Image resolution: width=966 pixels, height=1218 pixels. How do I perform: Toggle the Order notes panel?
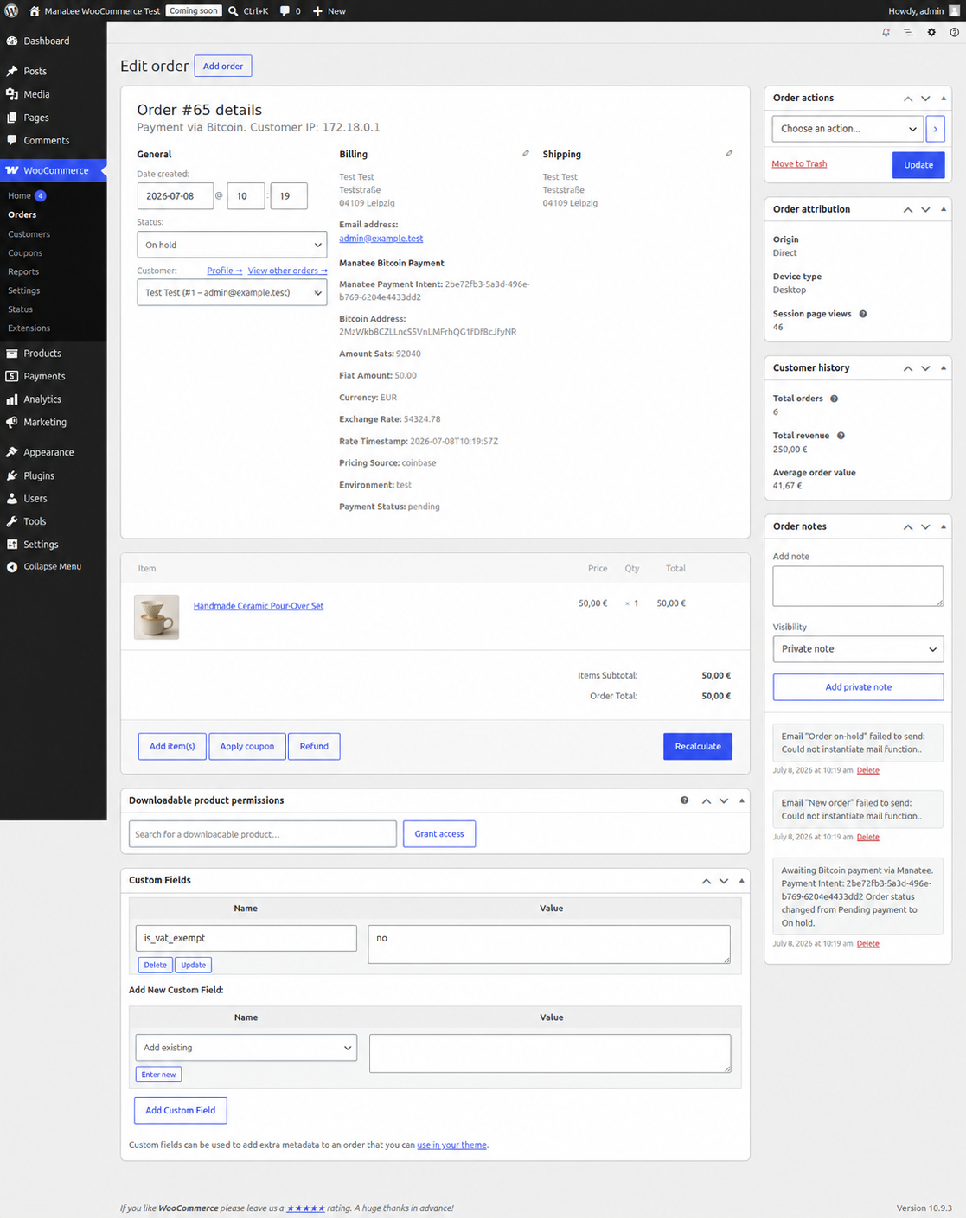click(x=944, y=526)
